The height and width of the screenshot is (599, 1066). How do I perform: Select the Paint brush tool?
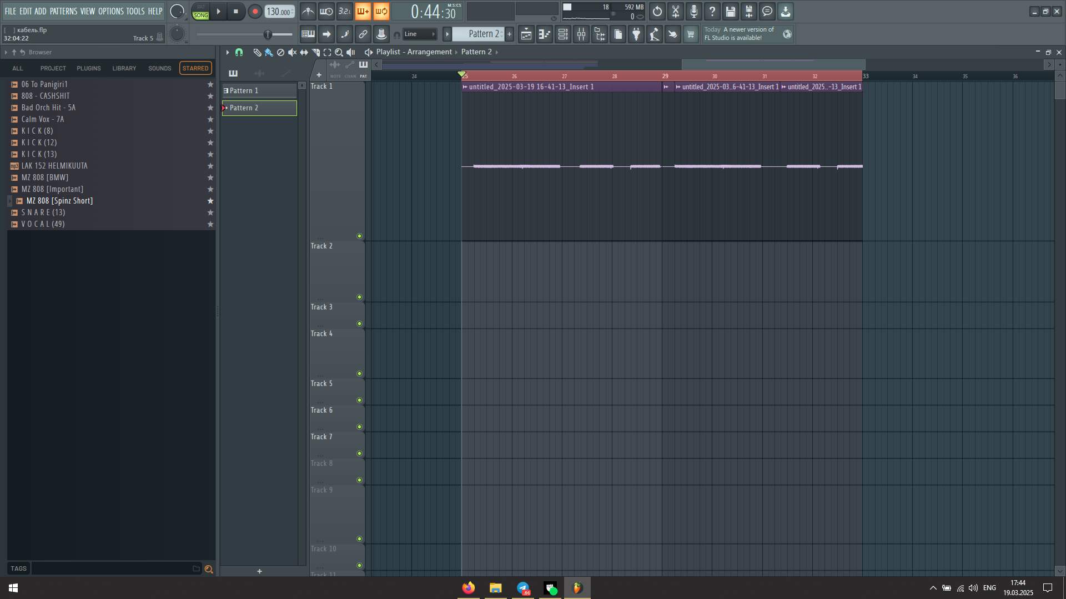pyautogui.click(x=269, y=52)
